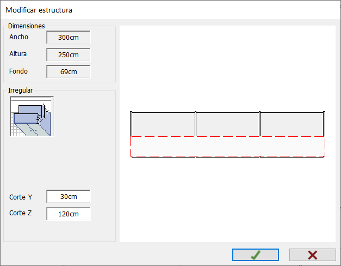The image size is (341, 266).
Task: Click the Corte Z label
Action: [x=21, y=213]
